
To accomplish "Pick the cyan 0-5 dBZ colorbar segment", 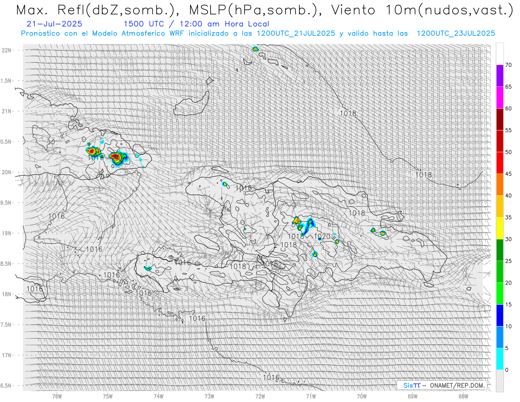I will tap(500, 359).
